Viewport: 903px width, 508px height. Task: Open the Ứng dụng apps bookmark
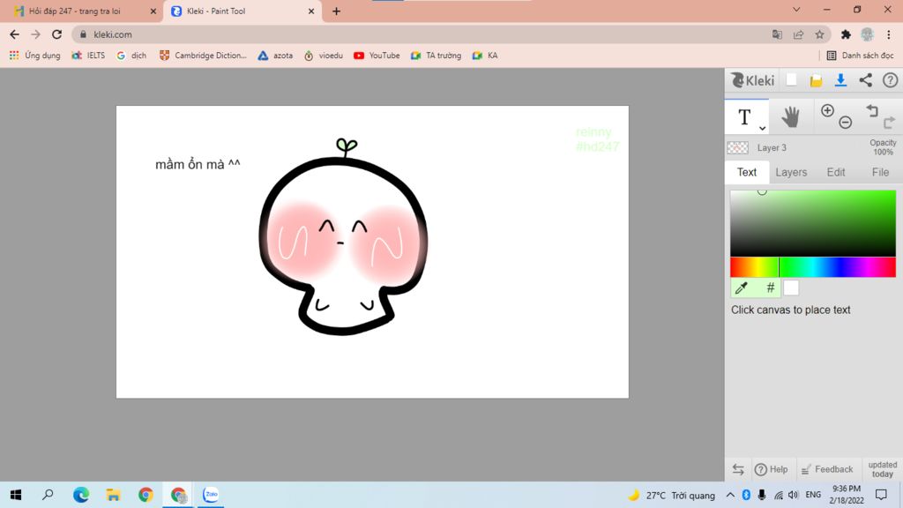(x=35, y=56)
